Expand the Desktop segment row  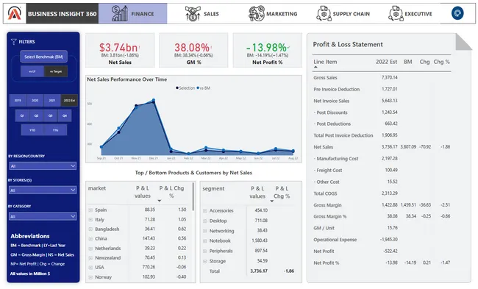(x=205, y=221)
